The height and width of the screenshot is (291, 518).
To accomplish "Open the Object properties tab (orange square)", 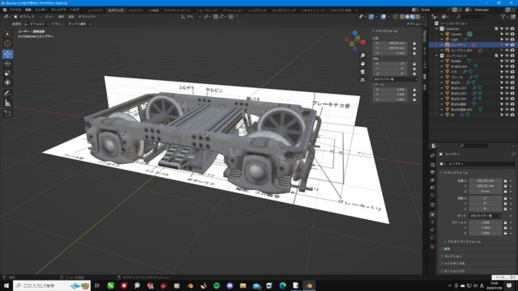I will point(432,214).
